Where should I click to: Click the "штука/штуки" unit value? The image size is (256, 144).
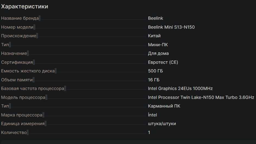(162, 124)
